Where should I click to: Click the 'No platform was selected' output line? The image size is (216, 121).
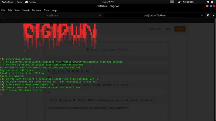coord(61,62)
